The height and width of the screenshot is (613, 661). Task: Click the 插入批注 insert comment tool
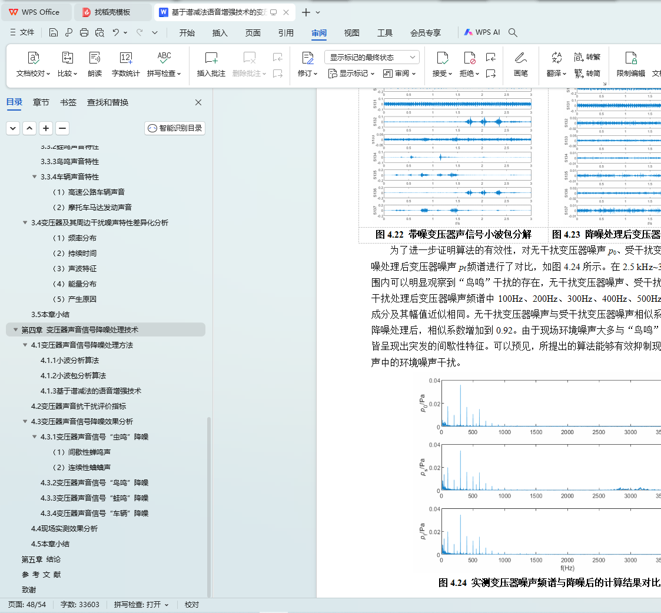point(211,64)
